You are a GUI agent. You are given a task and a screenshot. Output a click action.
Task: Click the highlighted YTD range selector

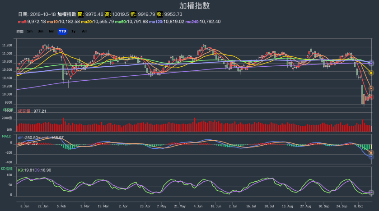click(x=62, y=31)
